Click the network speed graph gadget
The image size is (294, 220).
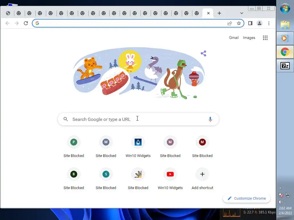tap(231, 213)
